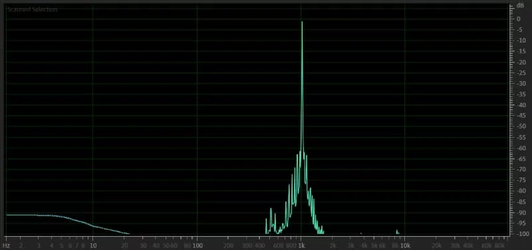
Task: Click the 1 kHz spectrum peak tip
Action: point(302,23)
